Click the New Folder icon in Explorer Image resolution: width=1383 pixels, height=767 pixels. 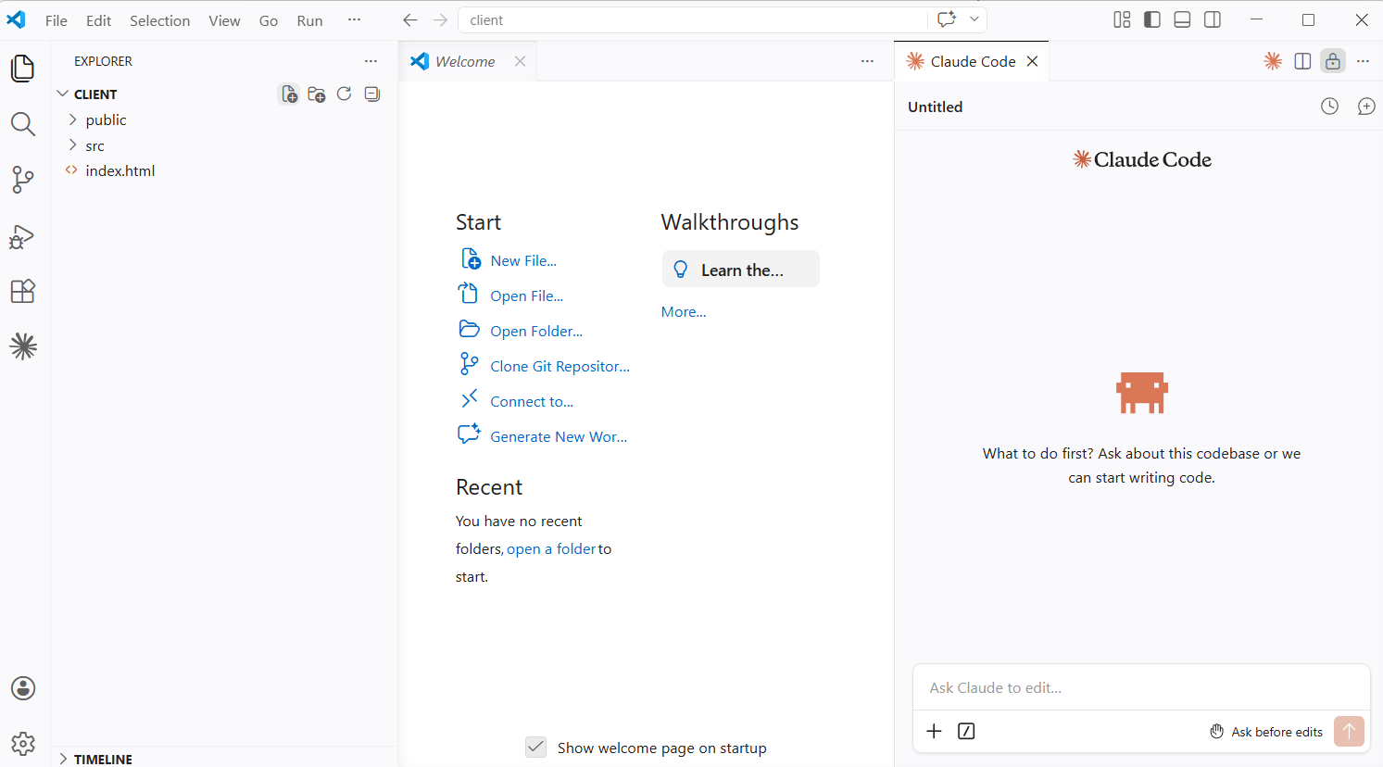(x=316, y=94)
